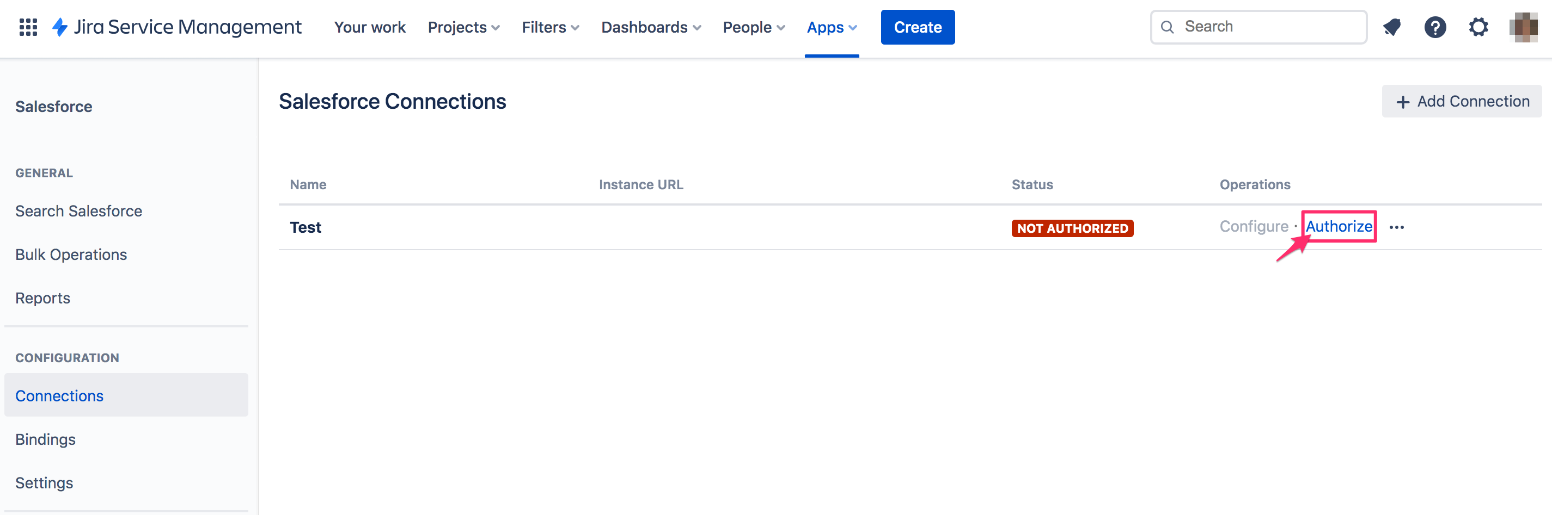Image resolution: width=1552 pixels, height=515 pixels.
Task: Open Search Salesforce in sidebar
Action: click(x=78, y=211)
